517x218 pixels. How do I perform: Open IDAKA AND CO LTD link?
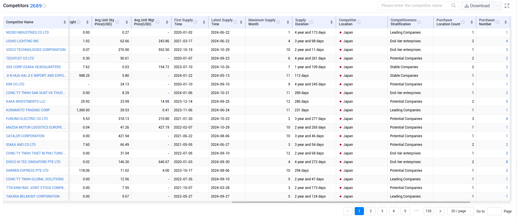21,145
